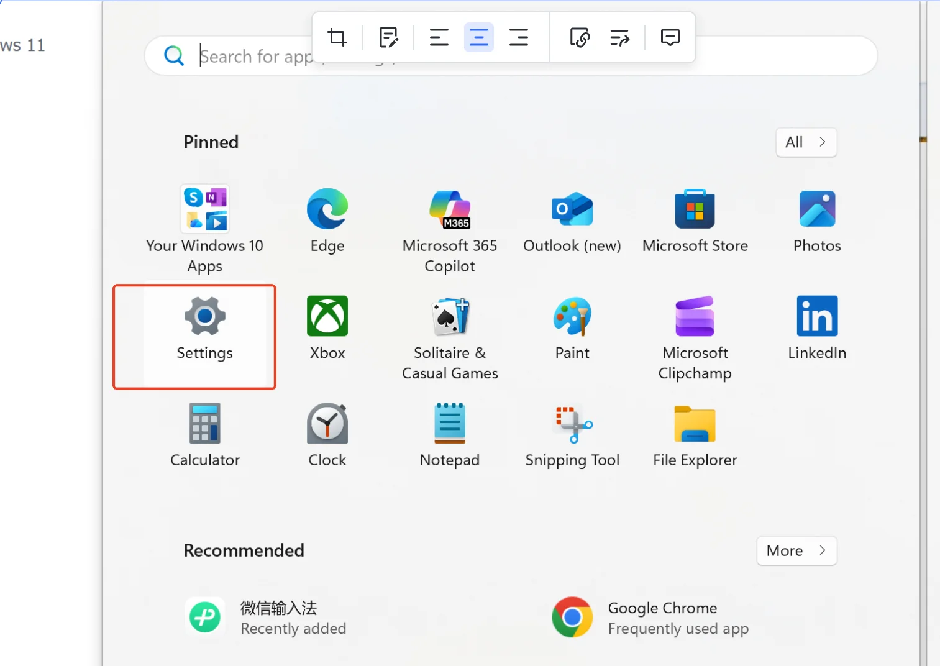Click the search magnifier icon
Screen dimensions: 940x666
coord(174,55)
